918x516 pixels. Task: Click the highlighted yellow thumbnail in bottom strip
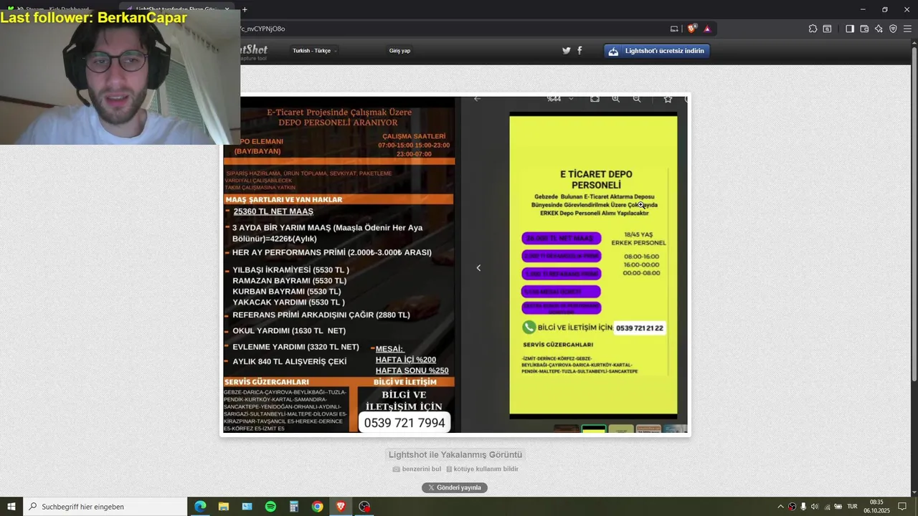pos(594,429)
